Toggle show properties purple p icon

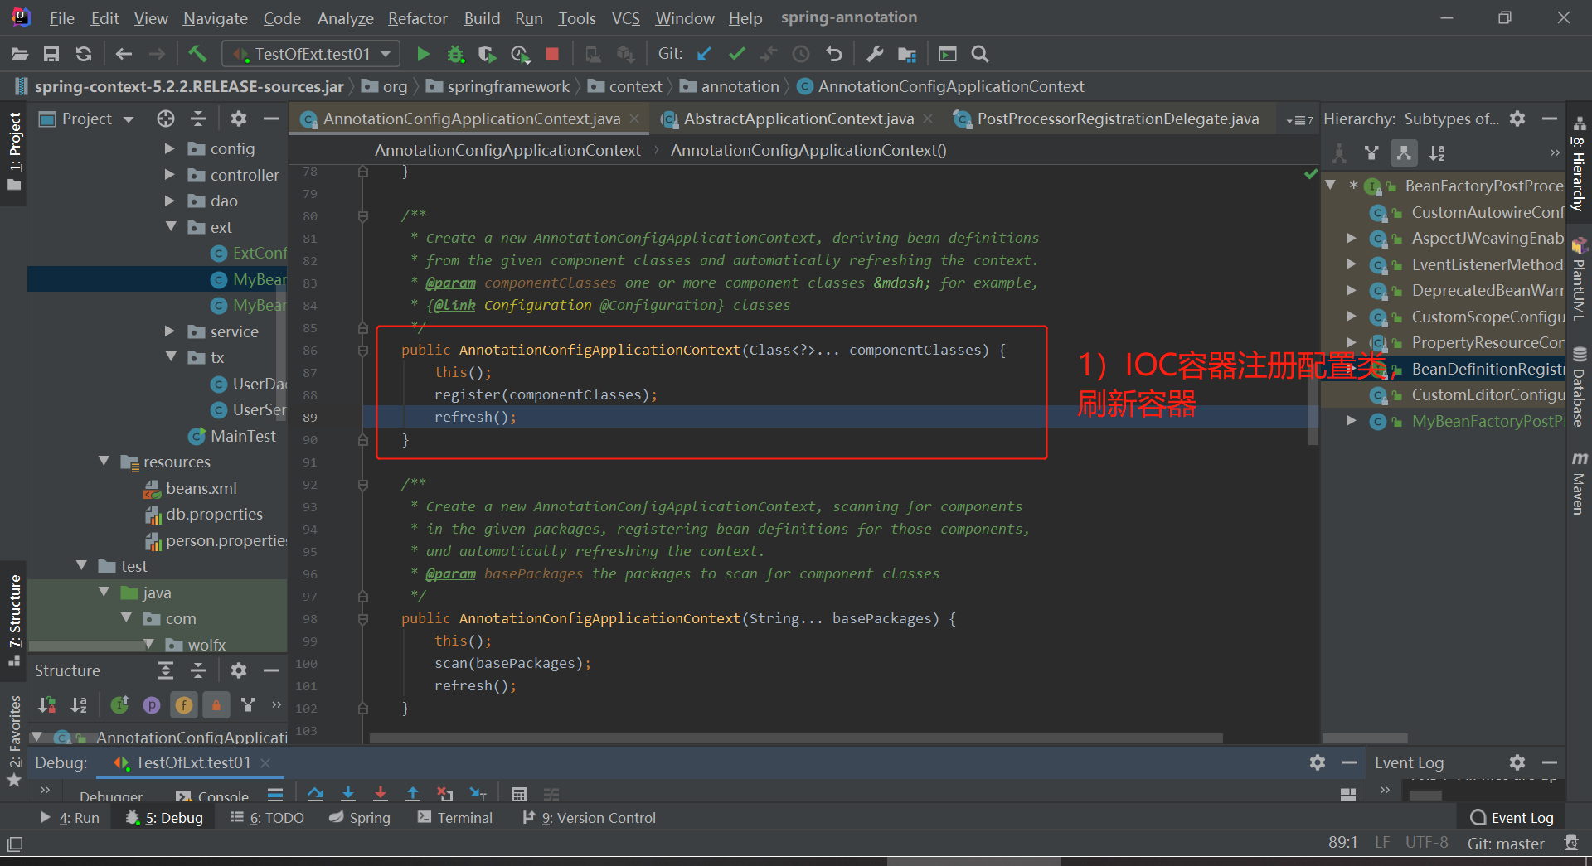152,705
